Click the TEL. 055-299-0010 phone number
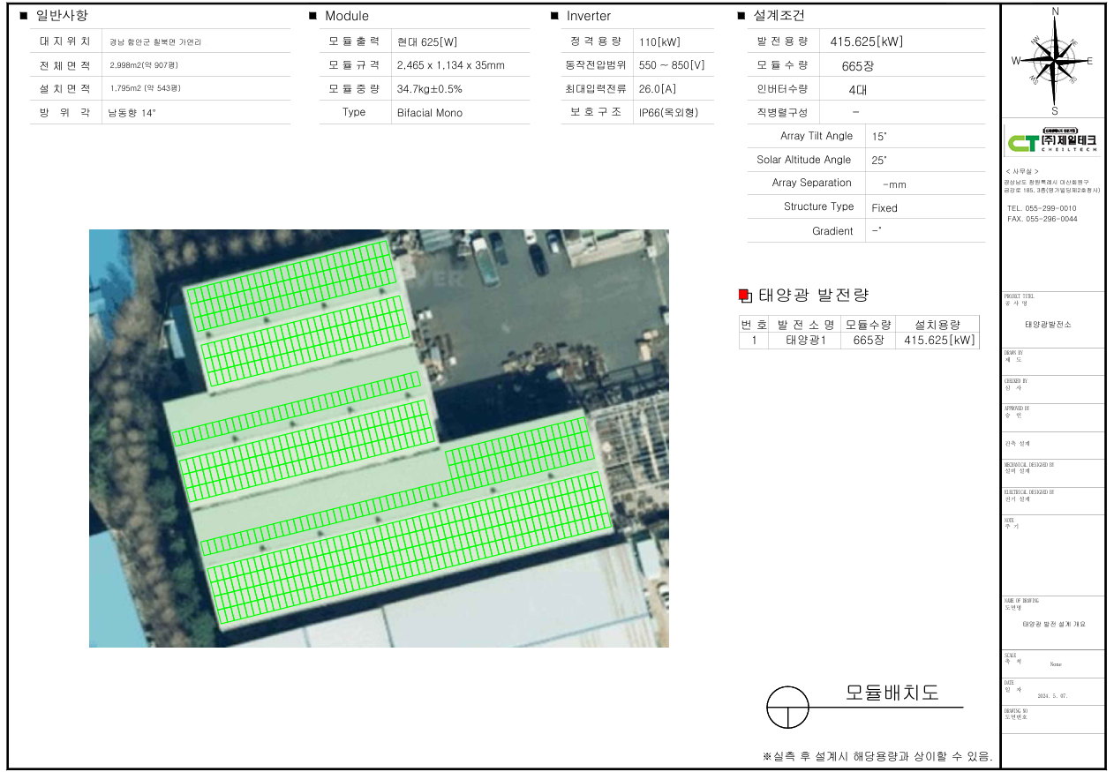1114x772 pixels. tap(1042, 208)
